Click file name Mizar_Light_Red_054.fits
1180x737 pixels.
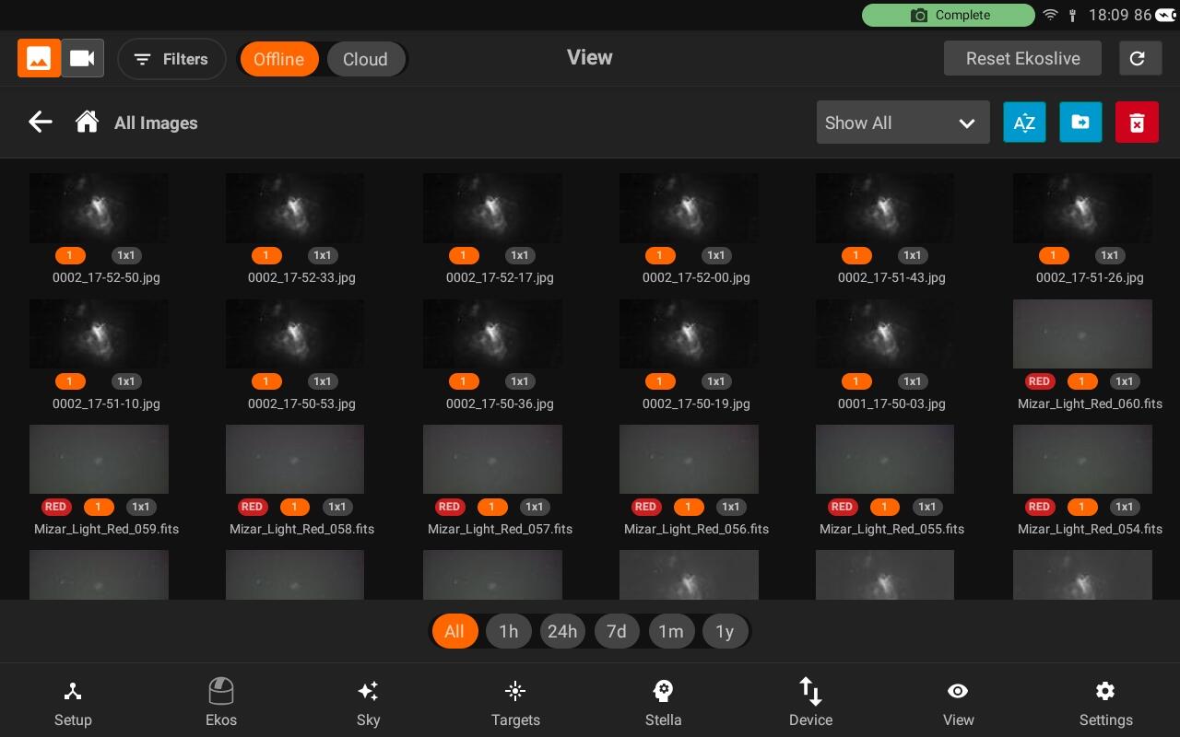click(x=1090, y=529)
